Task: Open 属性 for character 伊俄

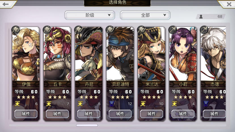Action: click(26, 114)
